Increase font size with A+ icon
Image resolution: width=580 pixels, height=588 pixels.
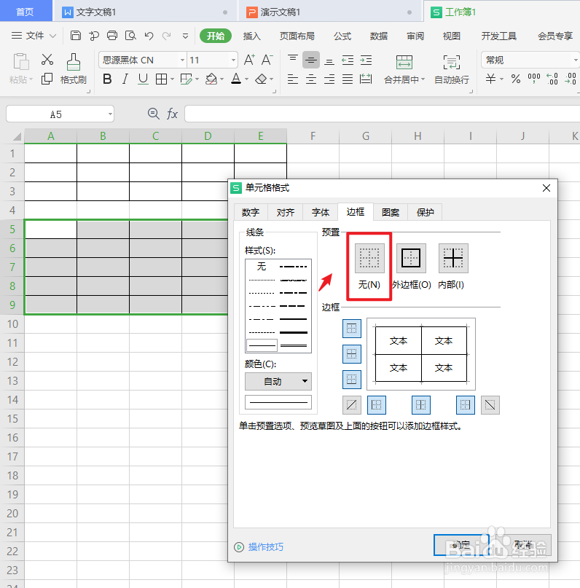coord(249,60)
